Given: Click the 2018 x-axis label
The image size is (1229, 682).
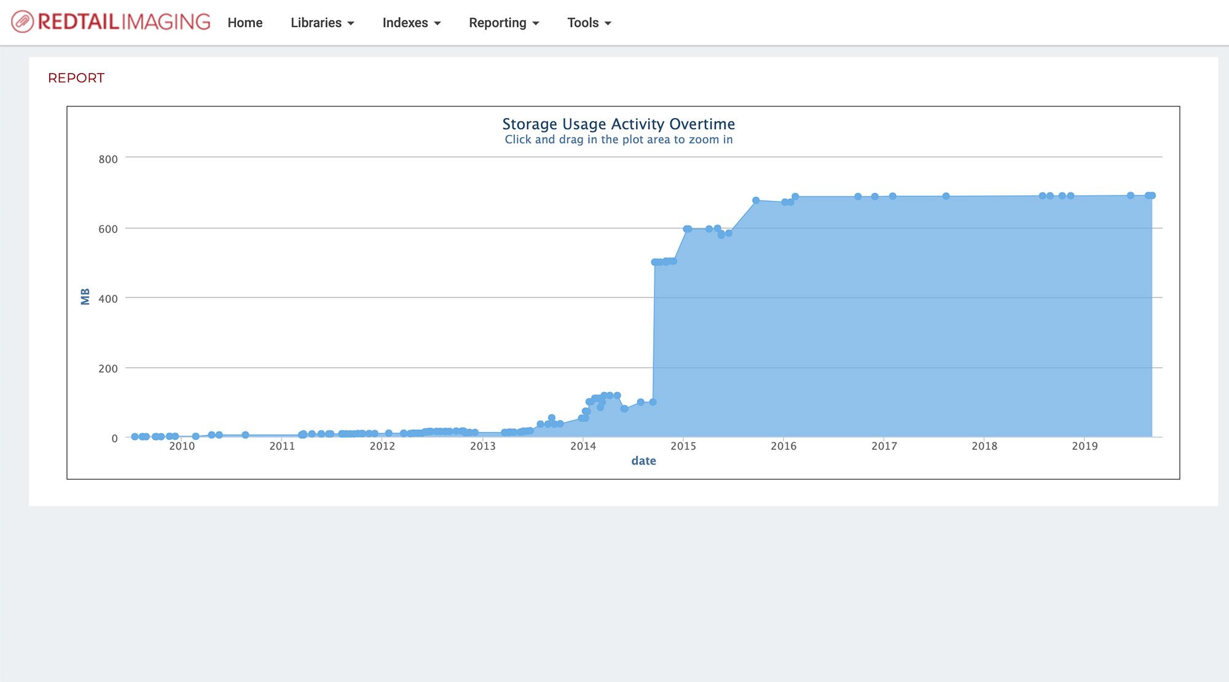Looking at the screenshot, I should [984, 446].
